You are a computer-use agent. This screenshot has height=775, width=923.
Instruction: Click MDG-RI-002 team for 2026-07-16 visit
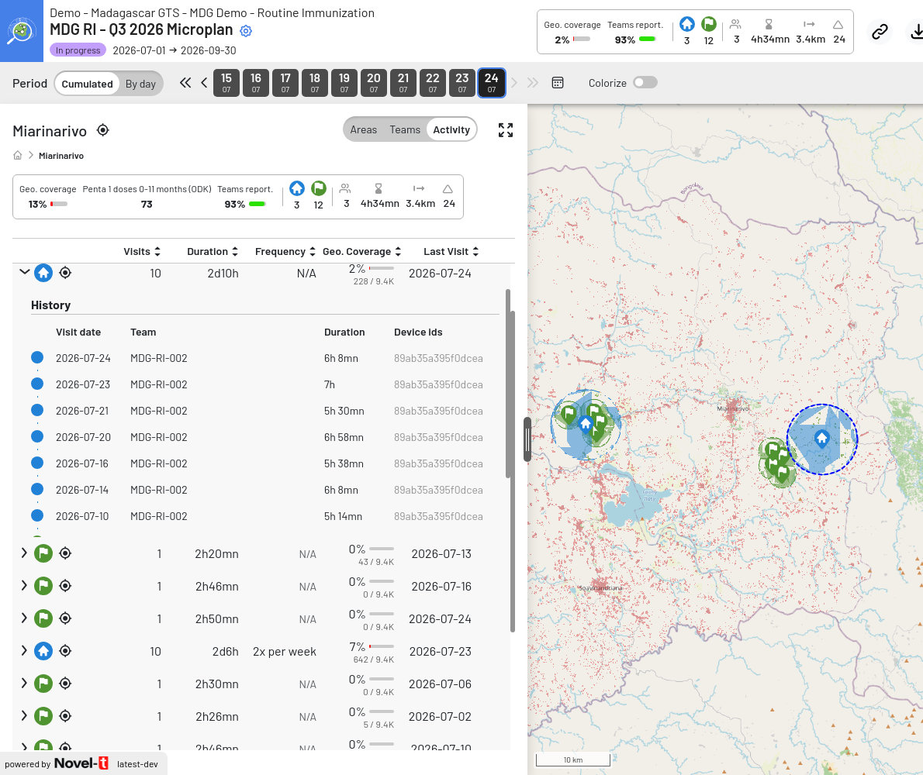click(x=159, y=463)
